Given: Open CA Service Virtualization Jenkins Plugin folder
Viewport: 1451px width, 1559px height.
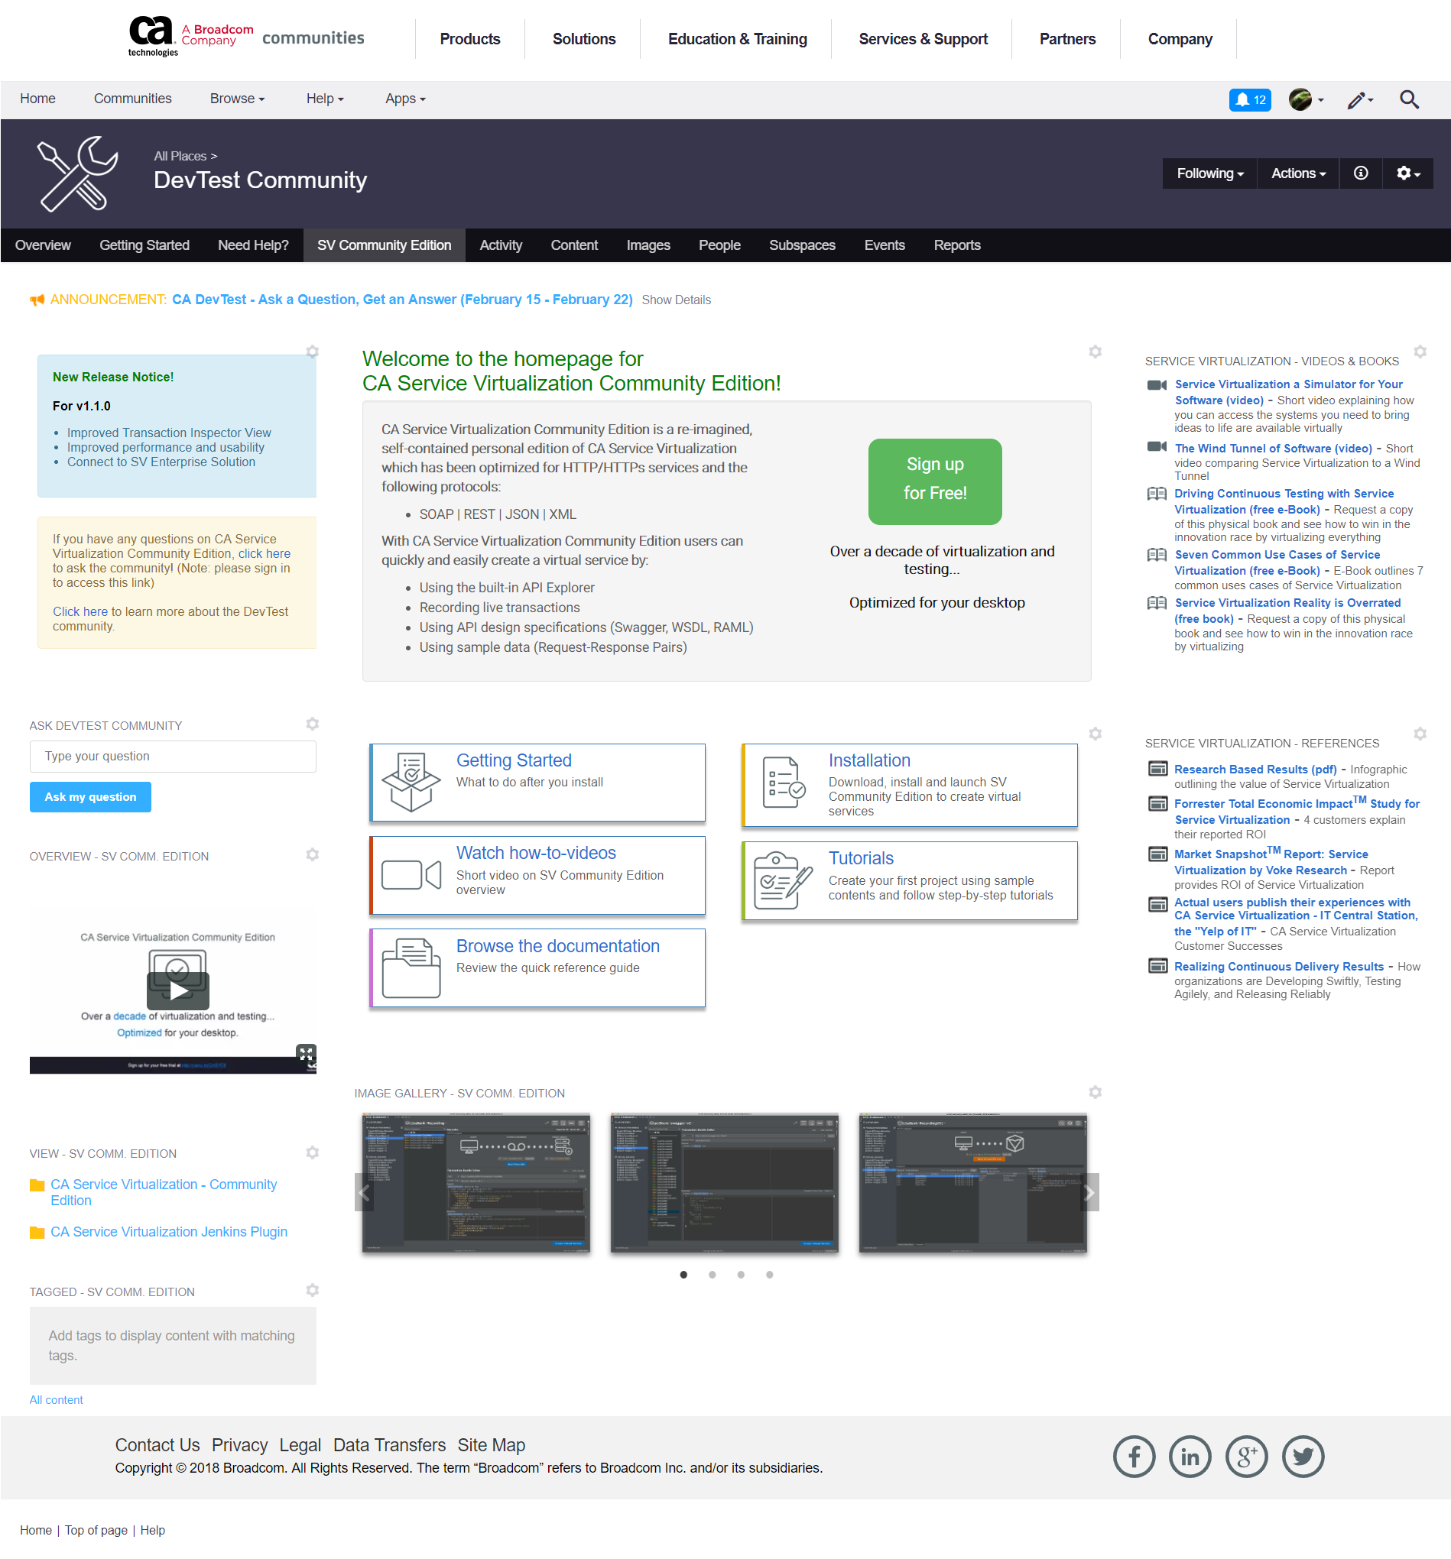Looking at the screenshot, I should [x=169, y=1230].
